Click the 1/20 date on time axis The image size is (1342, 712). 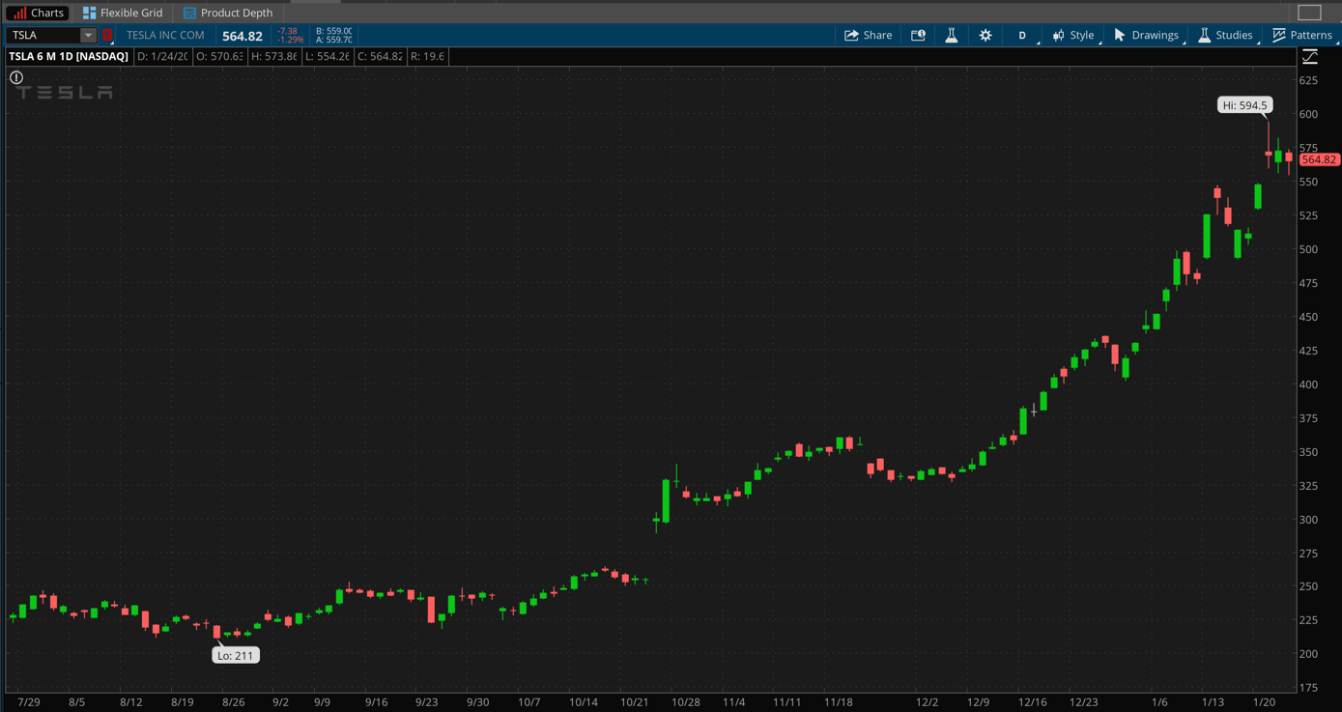click(x=1263, y=702)
